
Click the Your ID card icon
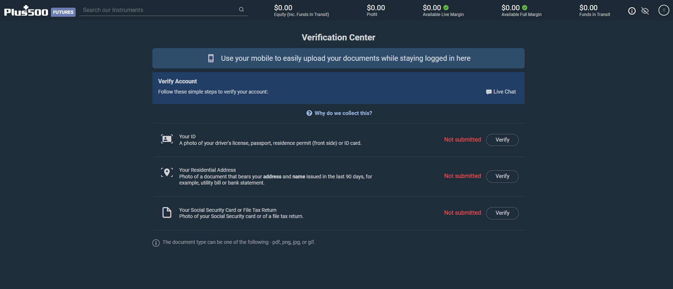(x=167, y=139)
